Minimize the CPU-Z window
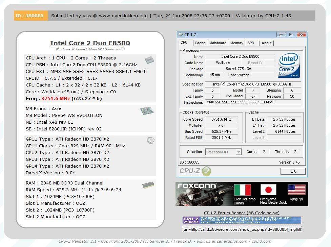331x247 pixels. click(281, 34)
